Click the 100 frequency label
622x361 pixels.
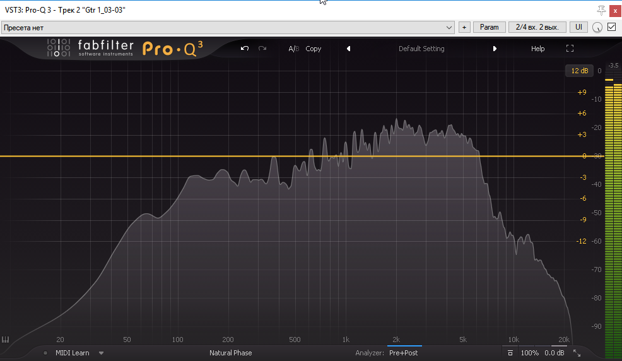tap(177, 340)
